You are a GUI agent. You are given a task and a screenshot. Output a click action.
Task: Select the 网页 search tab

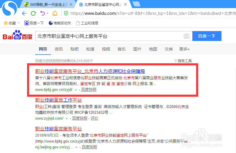tap(43, 49)
